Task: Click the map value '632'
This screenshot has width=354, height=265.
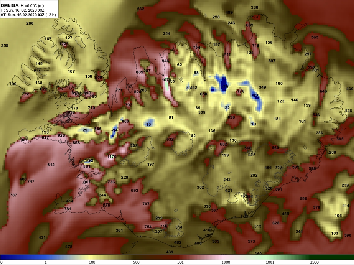Action: pos(170,139)
